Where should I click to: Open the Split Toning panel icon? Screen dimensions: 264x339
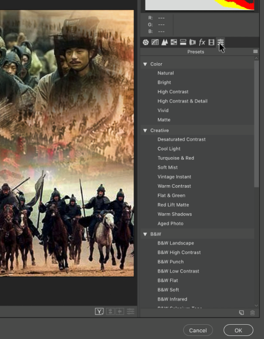(183, 42)
